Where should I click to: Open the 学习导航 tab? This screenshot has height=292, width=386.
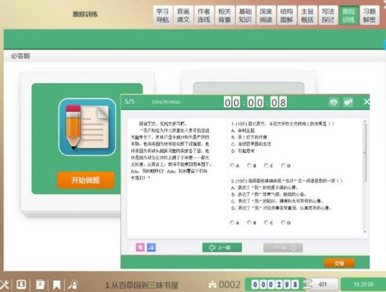click(163, 15)
